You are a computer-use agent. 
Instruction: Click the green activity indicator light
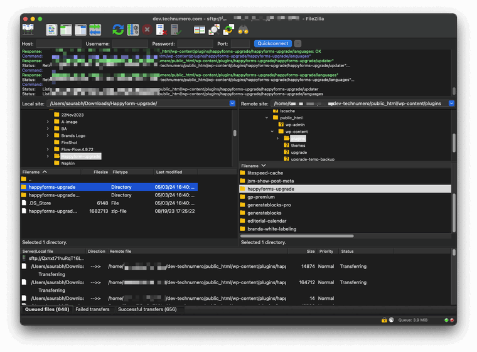tap(446, 320)
